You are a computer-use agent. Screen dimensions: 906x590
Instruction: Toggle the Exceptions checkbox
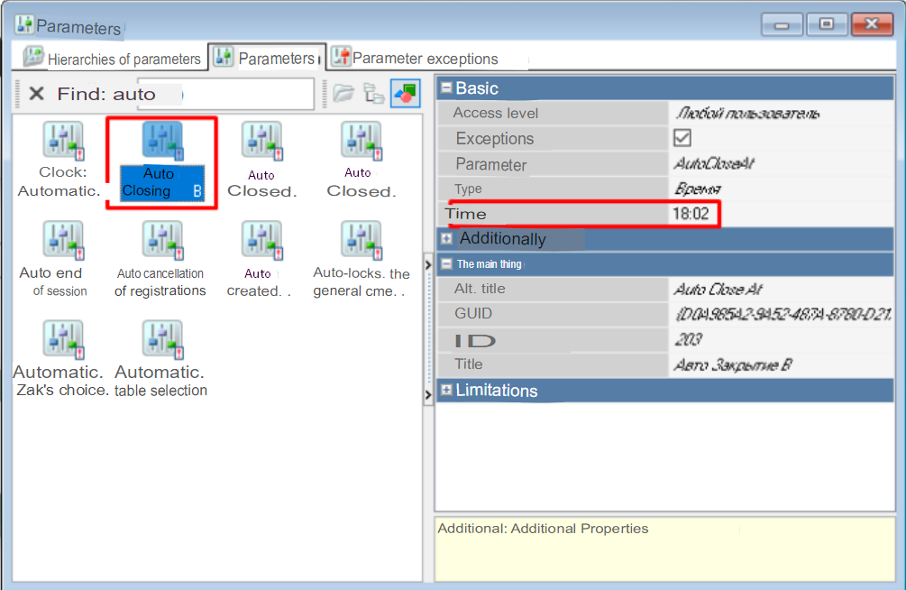click(x=682, y=138)
